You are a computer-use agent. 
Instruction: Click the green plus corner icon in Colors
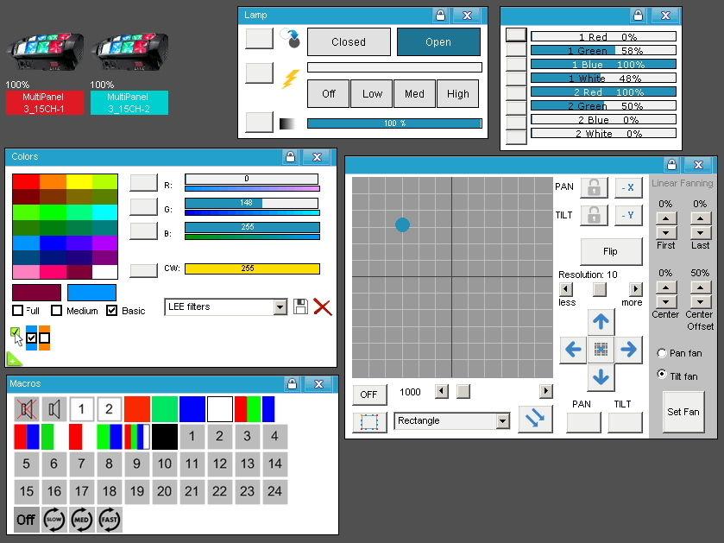(x=14, y=359)
